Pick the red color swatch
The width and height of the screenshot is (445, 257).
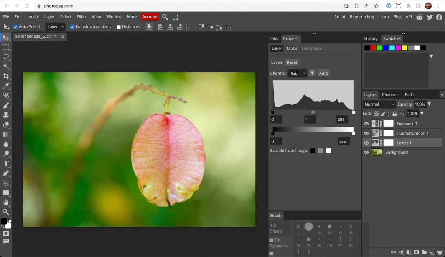point(373,48)
